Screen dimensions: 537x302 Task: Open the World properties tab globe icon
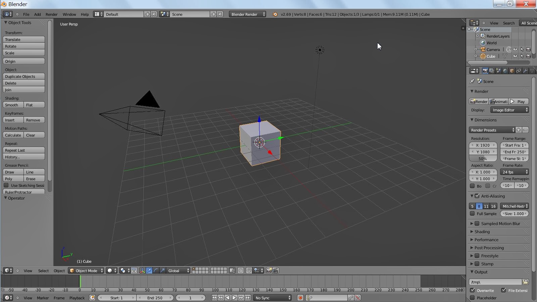tap(505, 71)
